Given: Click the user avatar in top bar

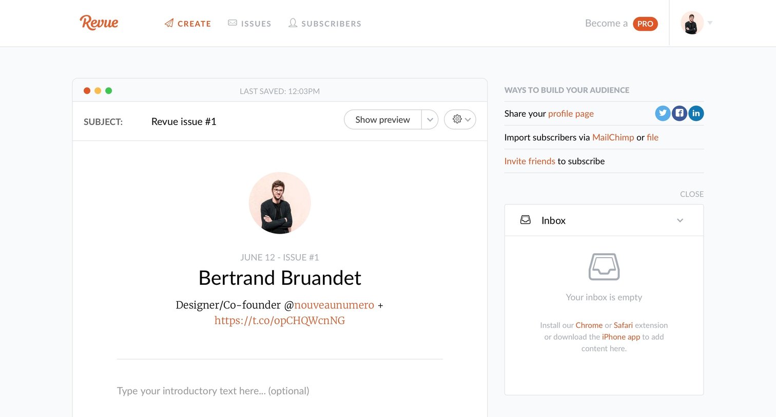Looking at the screenshot, I should (x=692, y=23).
